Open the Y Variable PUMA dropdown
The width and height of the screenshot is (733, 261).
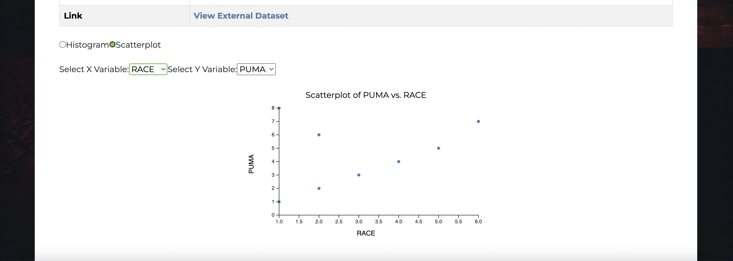point(256,69)
